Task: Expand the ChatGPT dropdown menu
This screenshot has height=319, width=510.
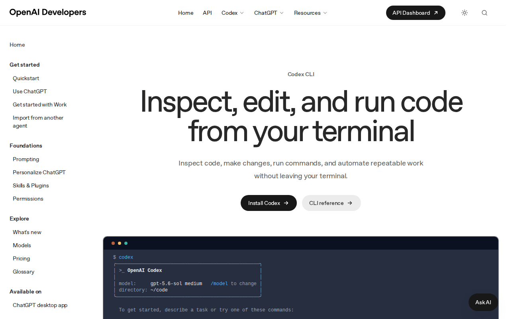Action: (x=269, y=13)
